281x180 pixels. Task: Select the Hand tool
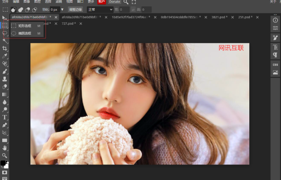[x=5, y=147]
